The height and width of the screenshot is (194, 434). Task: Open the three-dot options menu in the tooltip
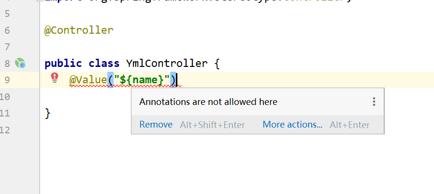coord(374,102)
